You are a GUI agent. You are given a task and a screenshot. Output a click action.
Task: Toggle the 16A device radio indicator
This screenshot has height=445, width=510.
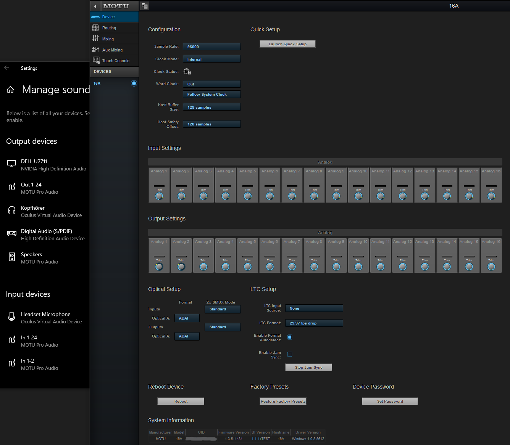[134, 84]
